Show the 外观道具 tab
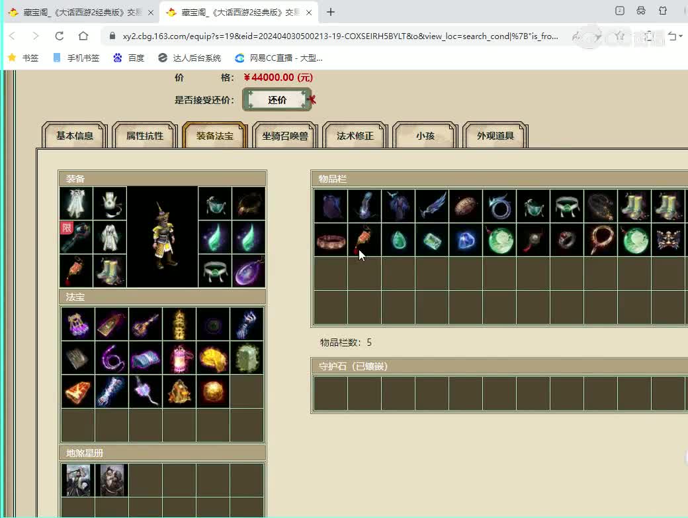This screenshot has height=518, width=688. (x=495, y=136)
